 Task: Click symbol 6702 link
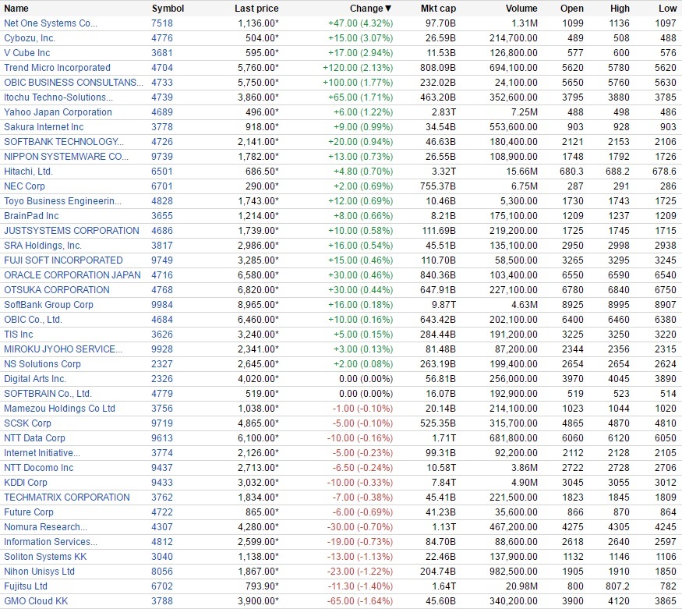162,585
